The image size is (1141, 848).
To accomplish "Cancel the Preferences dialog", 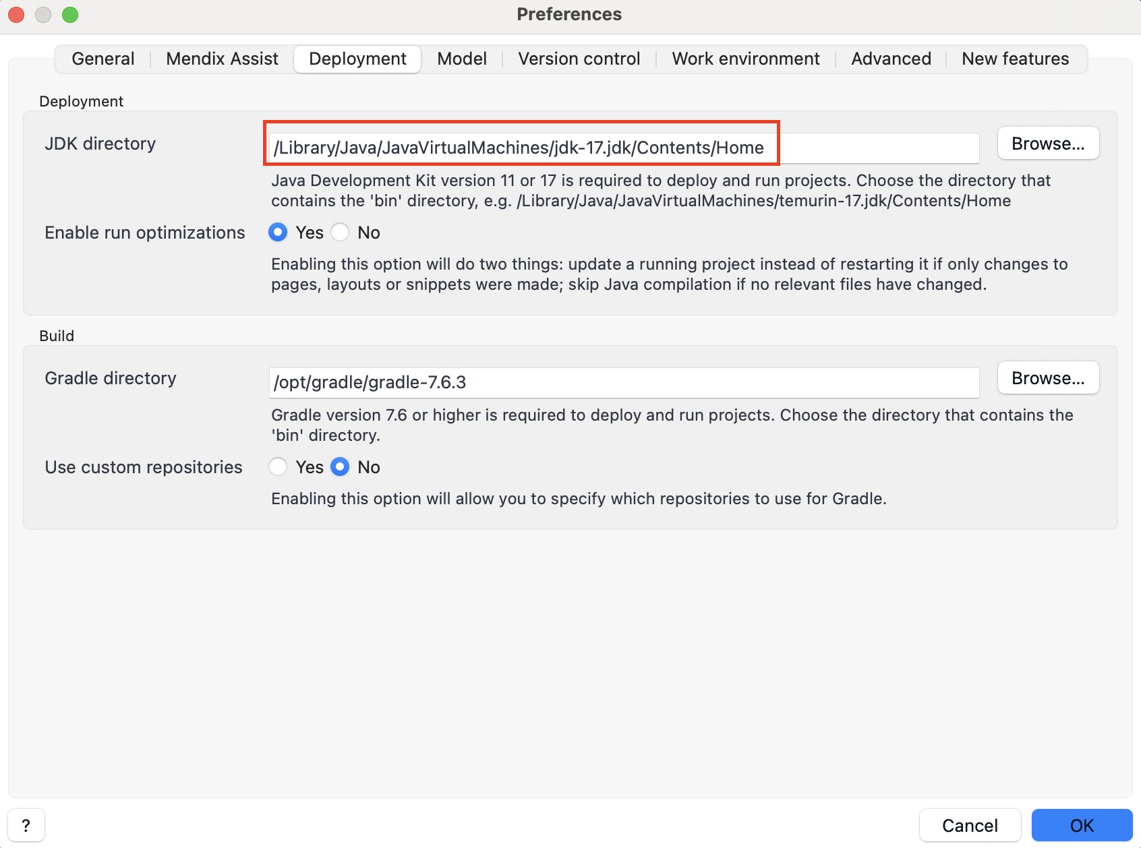I will pos(970,826).
